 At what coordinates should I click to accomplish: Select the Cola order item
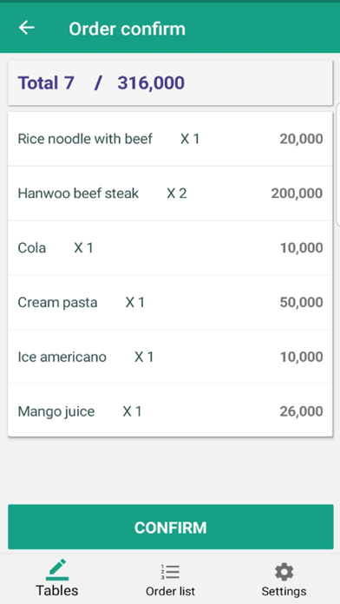pyautogui.click(x=170, y=247)
